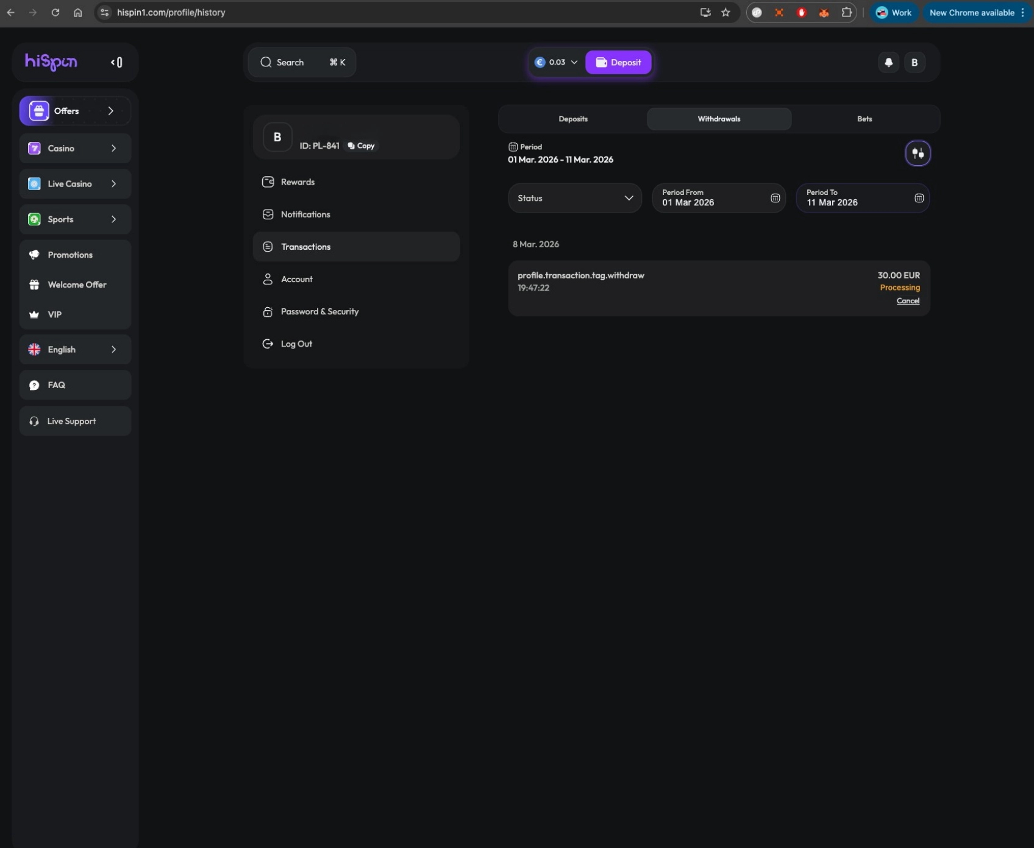
Task: Open the profile avatar B in header
Action: pyautogui.click(x=915, y=62)
